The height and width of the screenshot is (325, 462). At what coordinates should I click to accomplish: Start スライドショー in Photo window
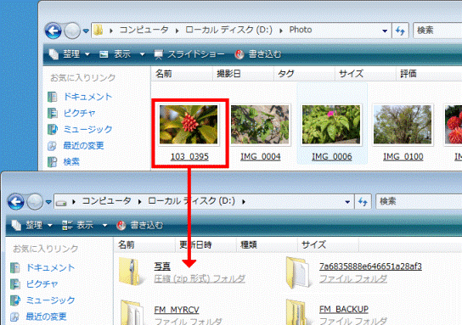tap(189, 54)
